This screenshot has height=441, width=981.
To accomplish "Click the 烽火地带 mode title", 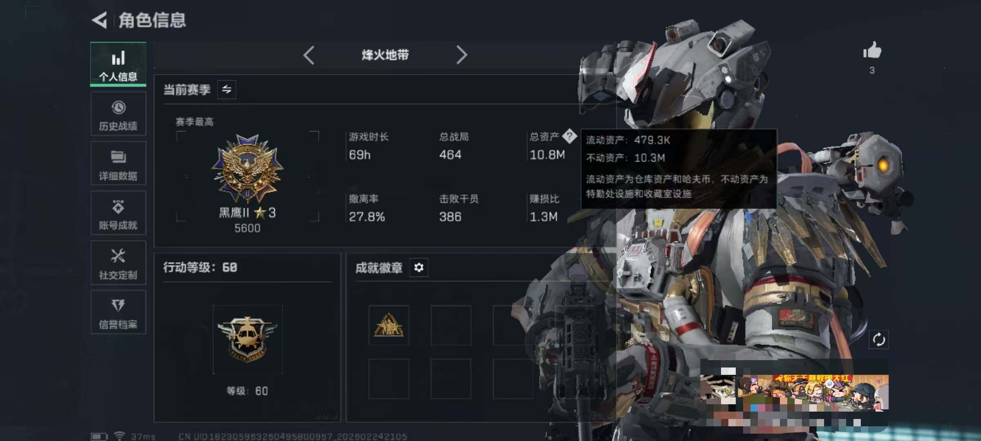I will (x=385, y=55).
